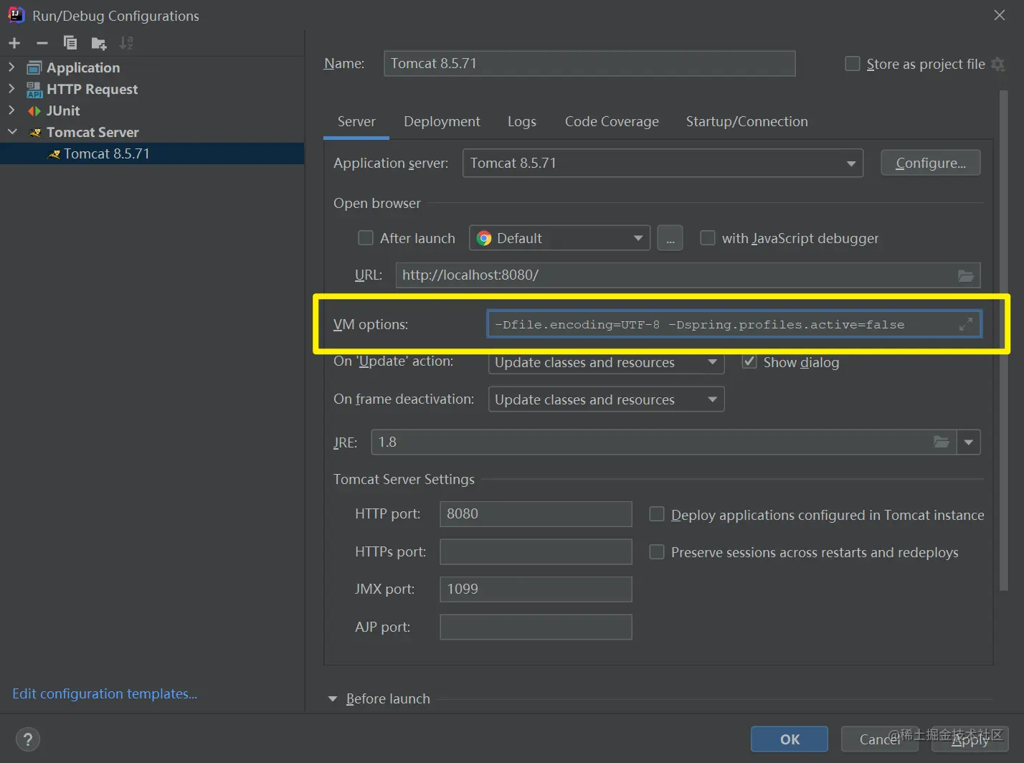The height and width of the screenshot is (763, 1024).
Task: Copy the selected configuration
Action: (x=70, y=43)
